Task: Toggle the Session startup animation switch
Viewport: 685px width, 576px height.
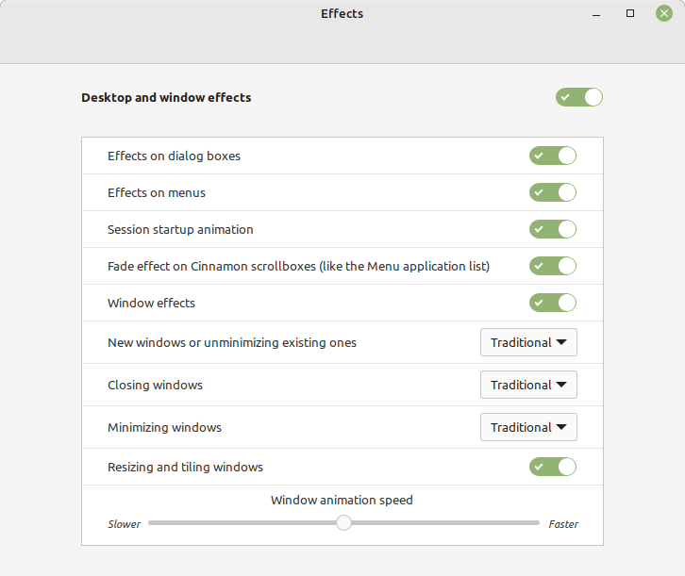Action: click(552, 229)
